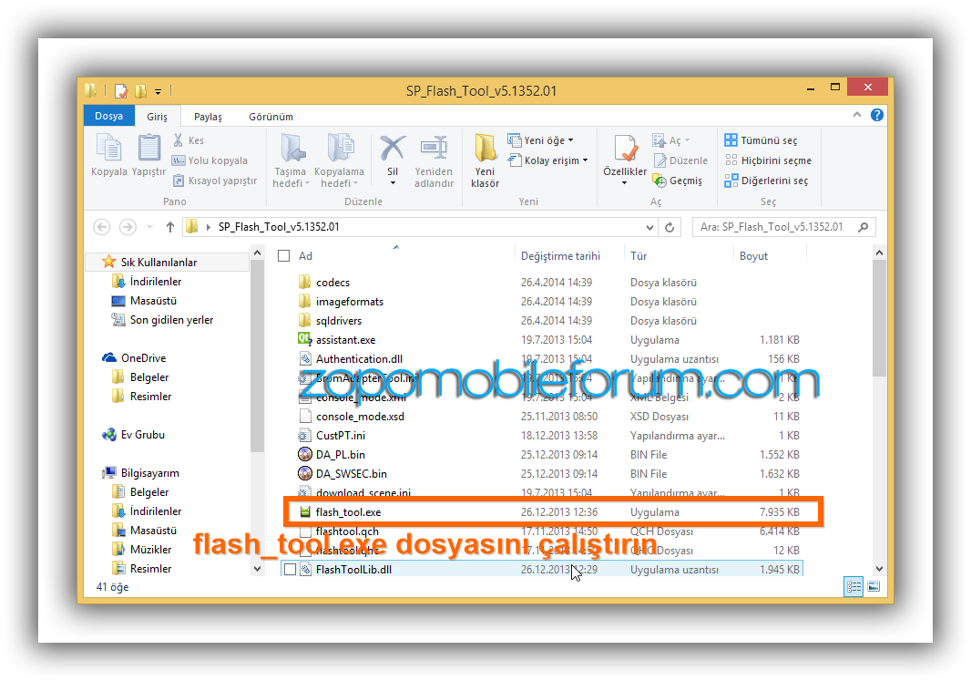The image size is (971, 681).
Task: Toggle the select-all checkbox beside Ad header
Action: (x=284, y=256)
